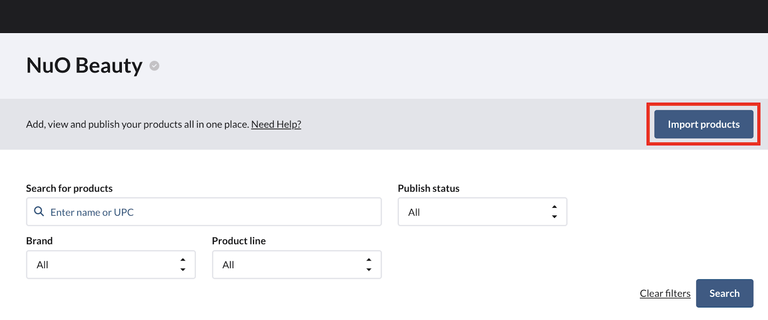Screen dimensions: 768x320
Task: Focus the Enter name or UPC search field
Action: (204, 212)
